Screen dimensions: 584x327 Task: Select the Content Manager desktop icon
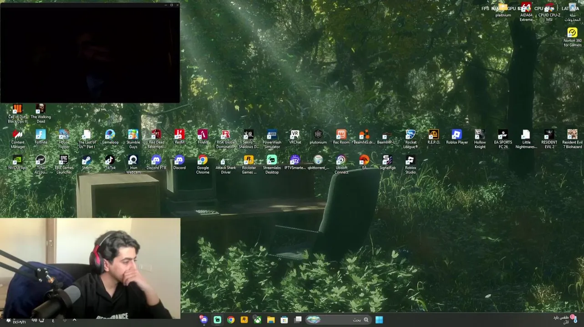(x=17, y=139)
